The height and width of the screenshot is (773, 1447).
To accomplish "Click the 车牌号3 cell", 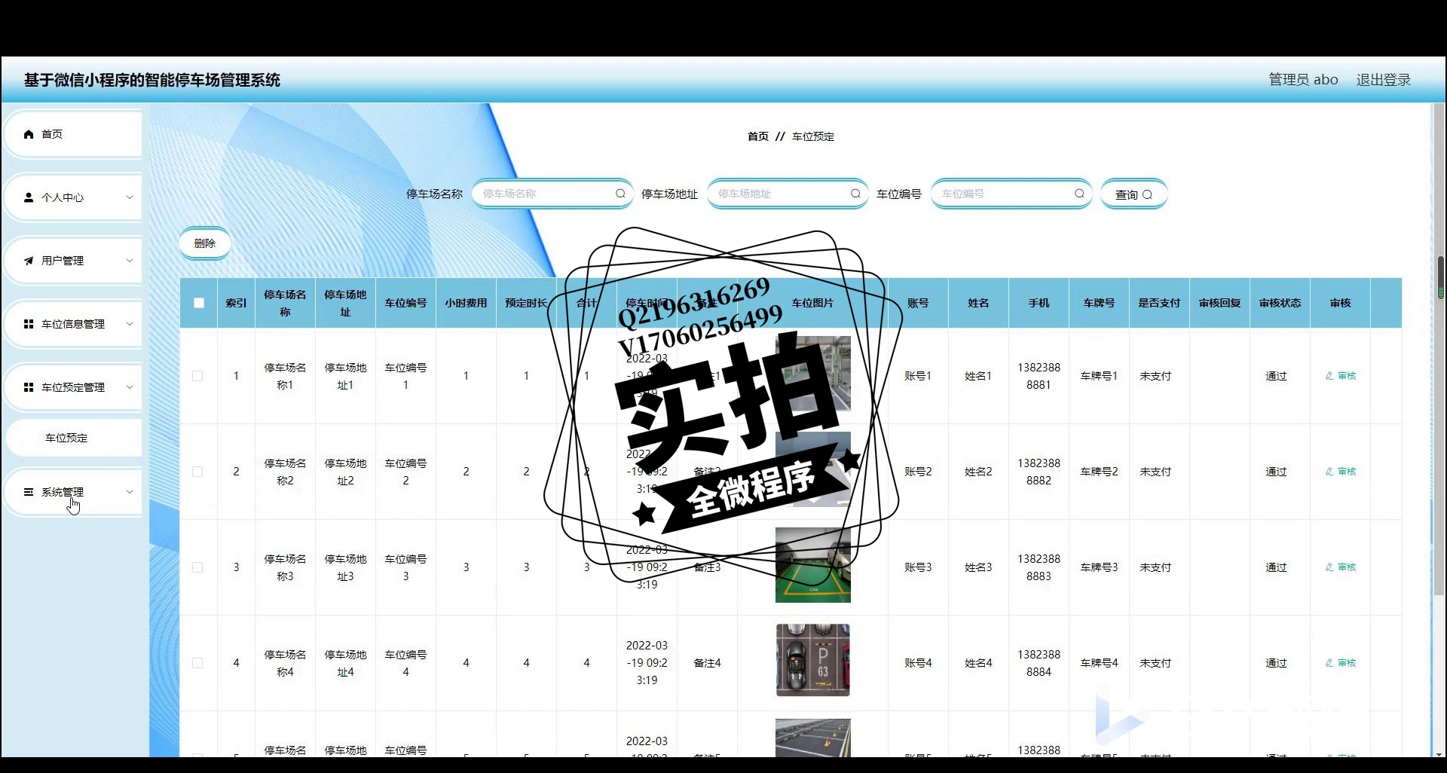I will (x=1099, y=567).
